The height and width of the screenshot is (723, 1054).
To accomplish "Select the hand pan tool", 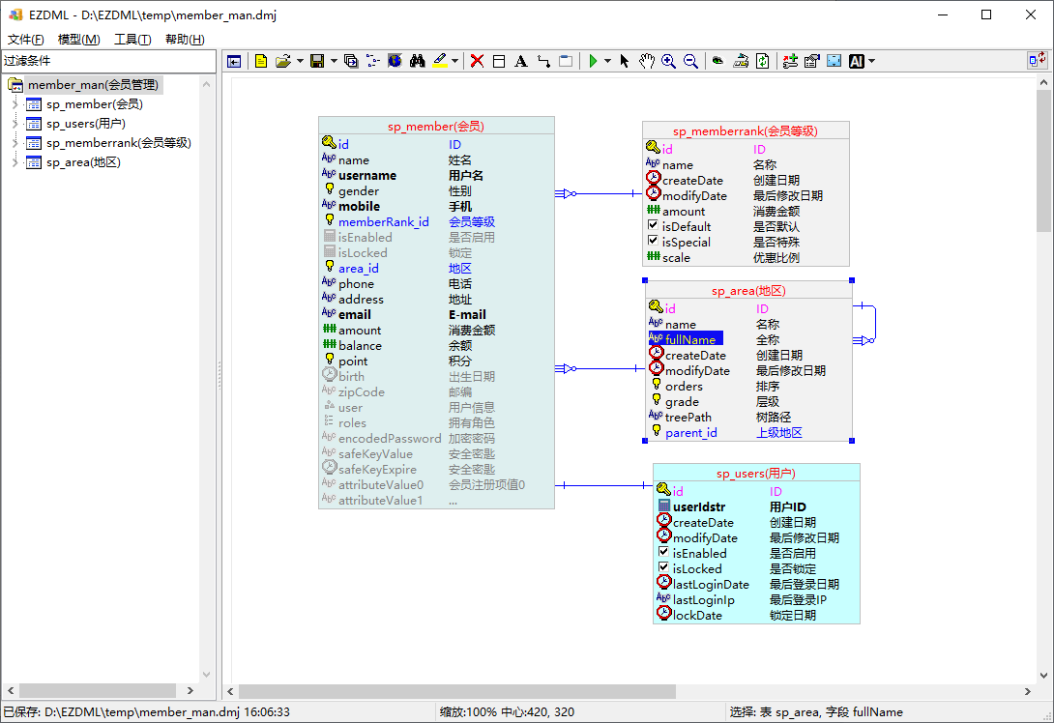I will [x=646, y=61].
